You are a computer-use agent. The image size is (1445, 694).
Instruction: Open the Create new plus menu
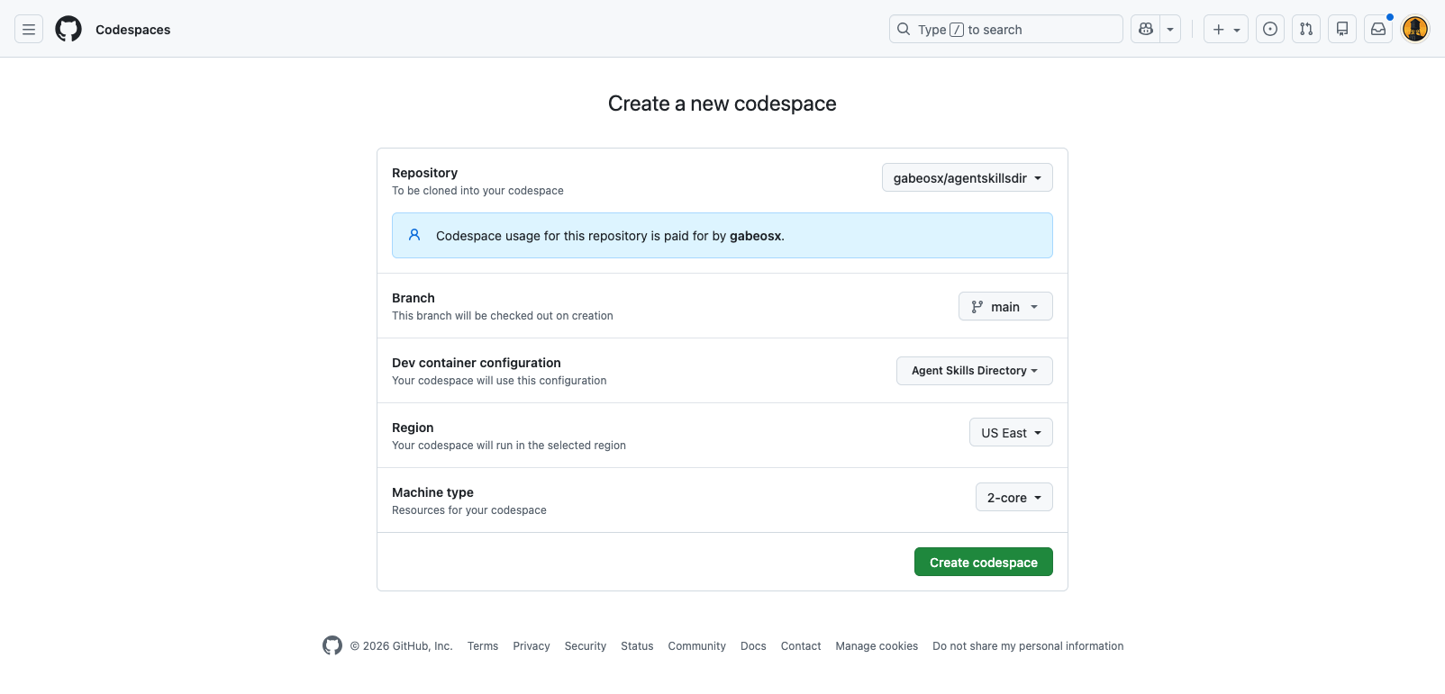1226,29
